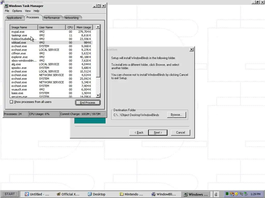Click process list scrollbar up arrow
Image resolution: width=265 pixels, height=198 pixels.
pyautogui.click(x=98, y=27)
